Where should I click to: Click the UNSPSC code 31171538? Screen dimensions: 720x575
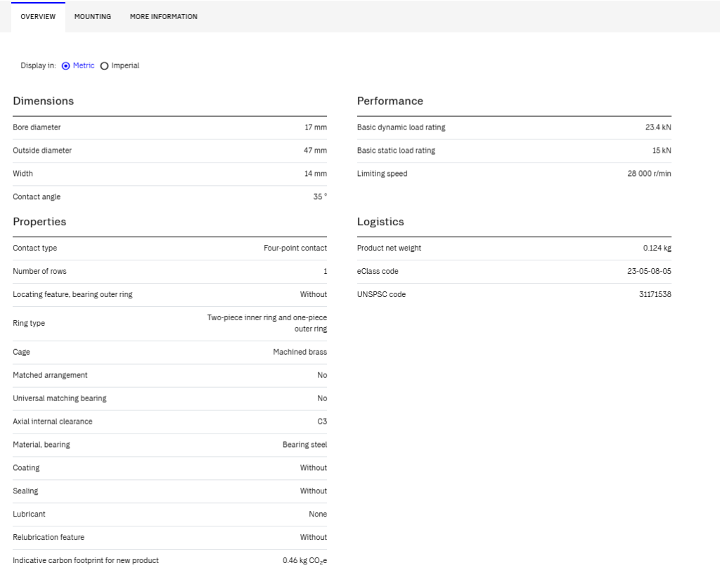click(x=655, y=294)
